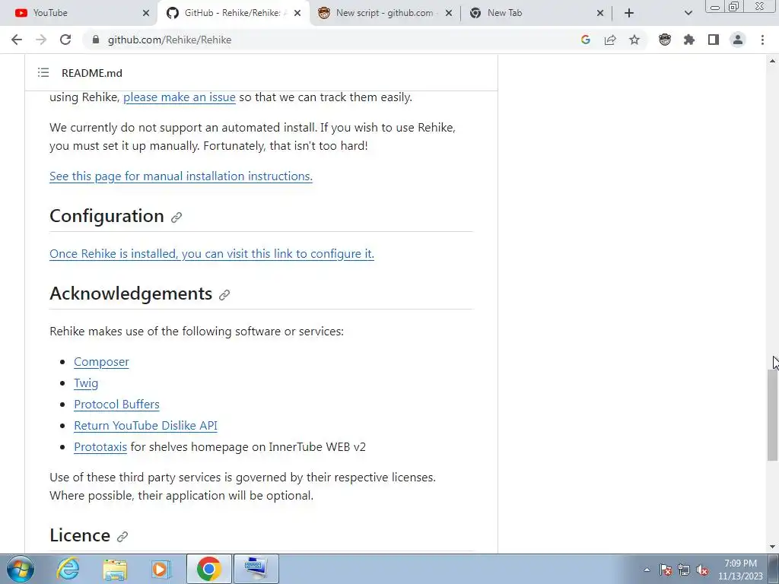Open the share page icon
779x584 pixels.
coord(610,40)
